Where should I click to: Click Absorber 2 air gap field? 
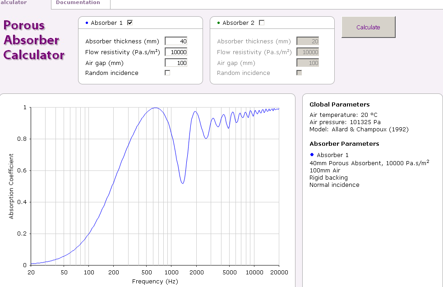308,63
